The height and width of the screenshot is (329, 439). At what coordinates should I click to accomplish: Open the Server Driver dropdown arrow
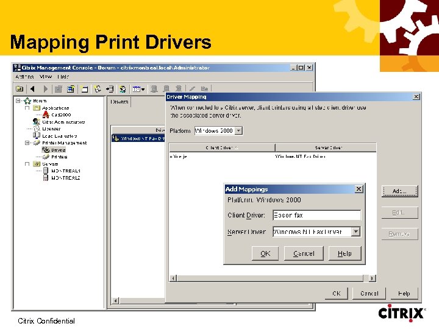click(x=355, y=232)
